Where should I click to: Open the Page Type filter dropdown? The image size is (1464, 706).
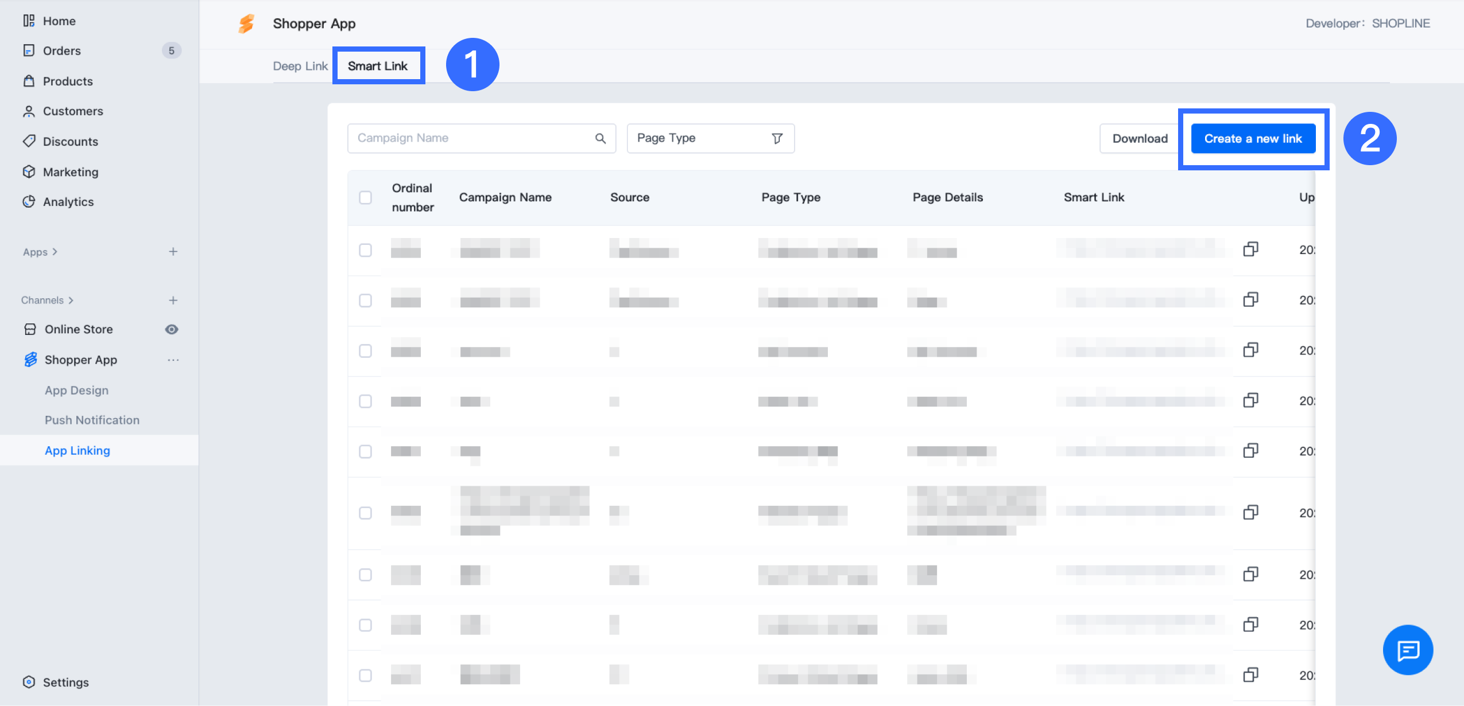click(x=710, y=138)
